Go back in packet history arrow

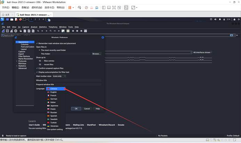42,31
